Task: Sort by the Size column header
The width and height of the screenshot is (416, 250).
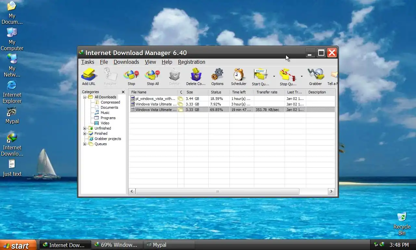Action: pyautogui.click(x=196, y=92)
